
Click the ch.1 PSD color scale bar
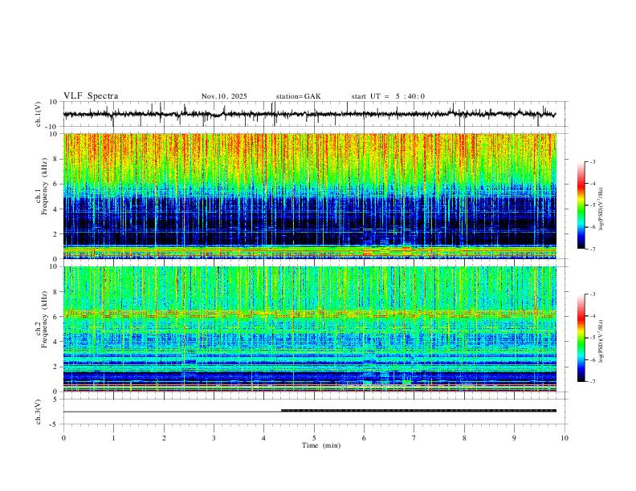(581, 205)
